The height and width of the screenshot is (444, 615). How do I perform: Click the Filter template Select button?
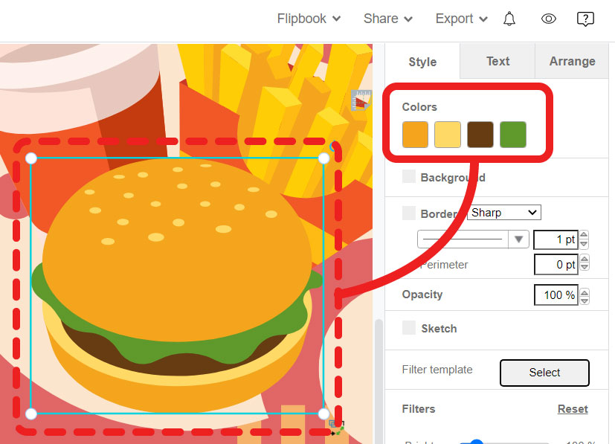pos(544,373)
